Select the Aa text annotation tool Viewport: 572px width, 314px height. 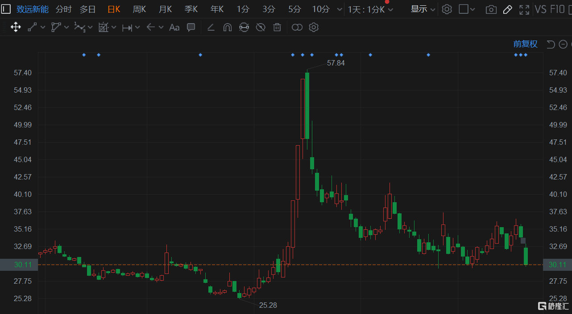click(174, 28)
